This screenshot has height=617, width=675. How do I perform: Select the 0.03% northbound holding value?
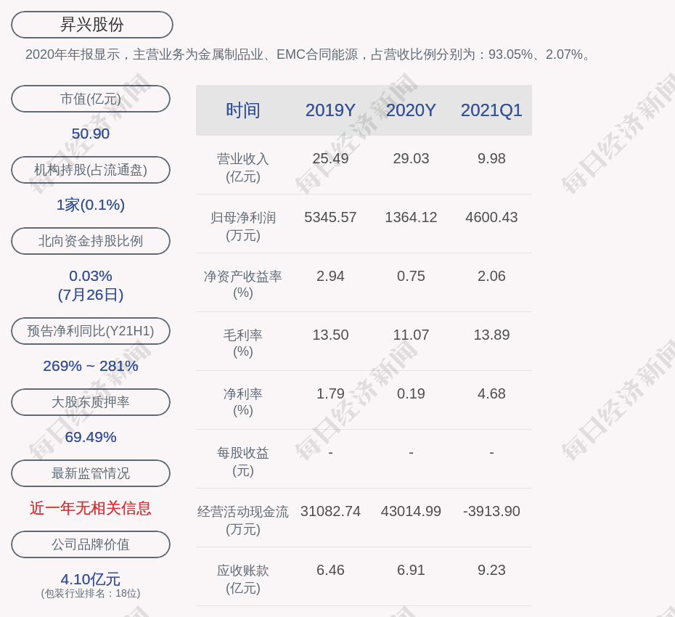coord(91,276)
